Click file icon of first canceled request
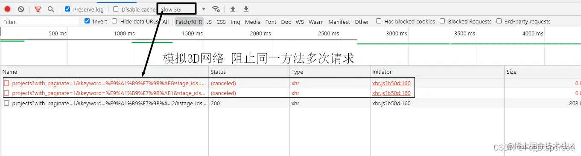The height and width of the screenshot is (156, 581). click(x=6, y=83)
